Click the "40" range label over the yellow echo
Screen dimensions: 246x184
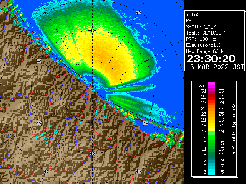click(x=92, y=30)
